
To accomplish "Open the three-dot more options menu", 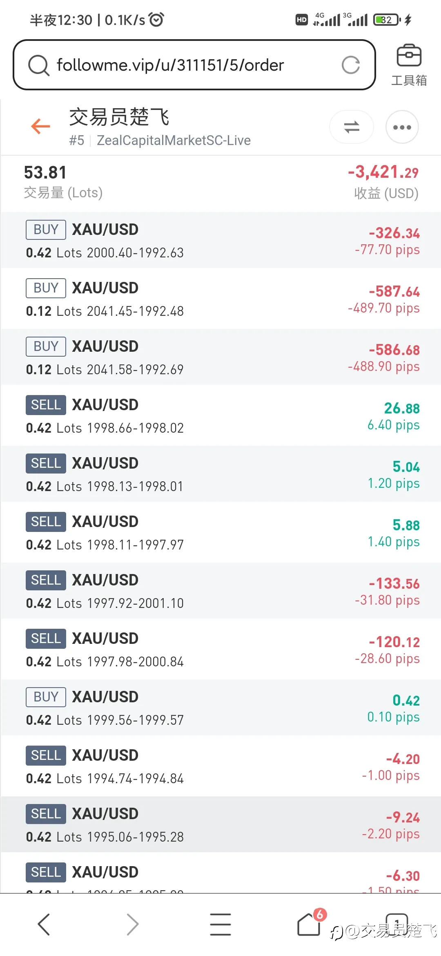I will point(402,127).
